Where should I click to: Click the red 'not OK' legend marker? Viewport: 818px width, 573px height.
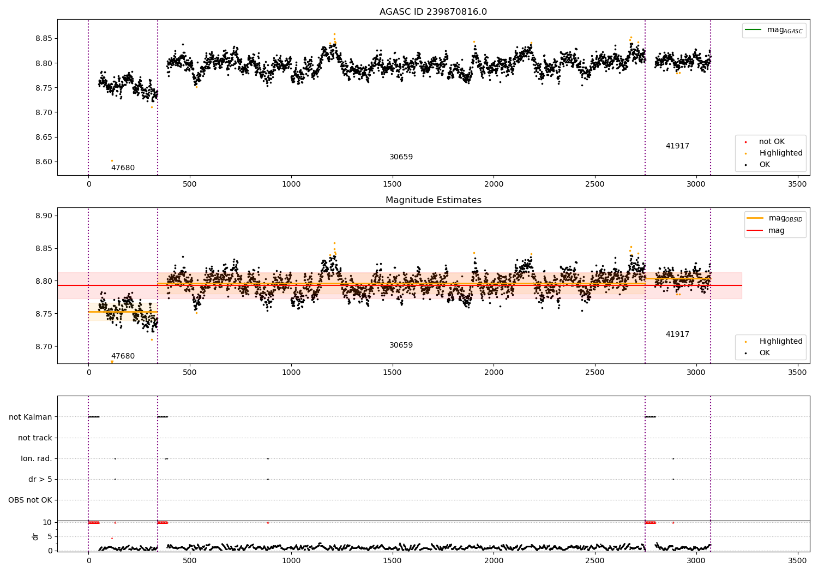coord(745,142)
